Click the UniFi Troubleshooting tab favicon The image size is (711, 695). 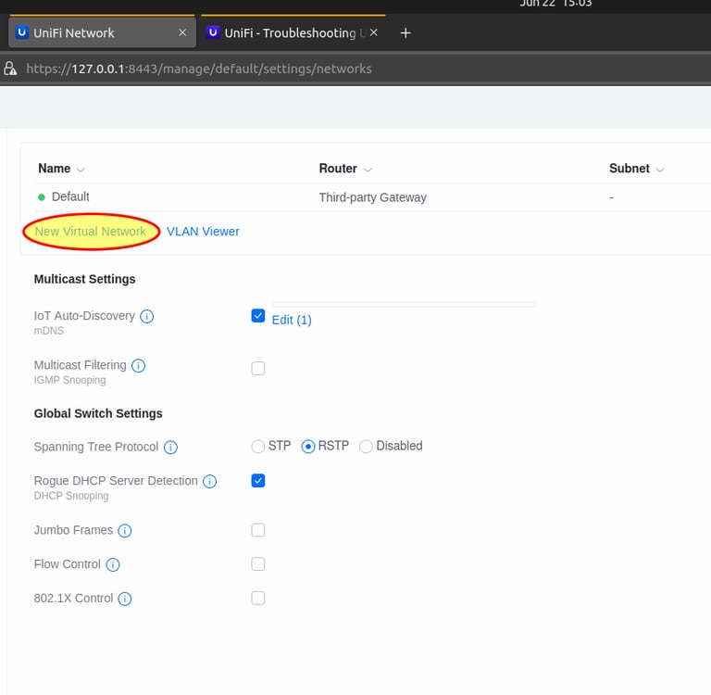click(x=213, y=32)
